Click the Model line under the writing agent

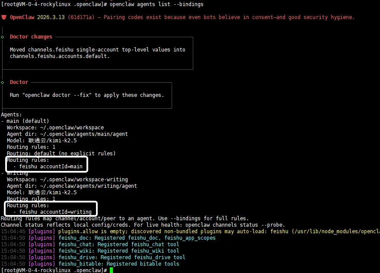(x=42, y=193)
